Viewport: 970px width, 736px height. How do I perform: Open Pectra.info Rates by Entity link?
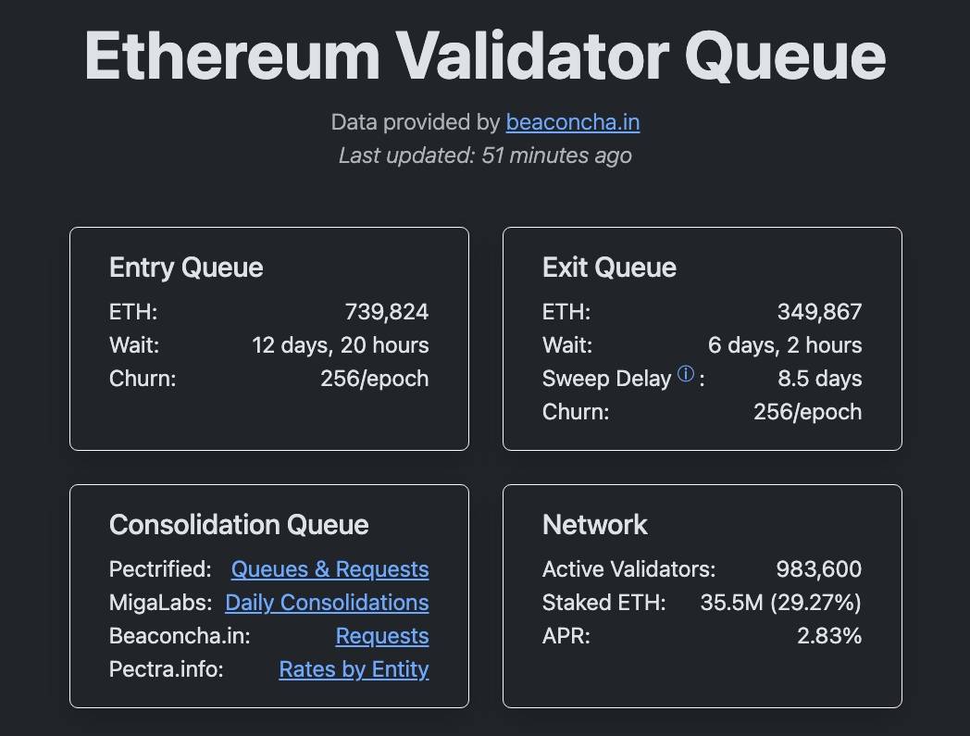tap(354, 669)
